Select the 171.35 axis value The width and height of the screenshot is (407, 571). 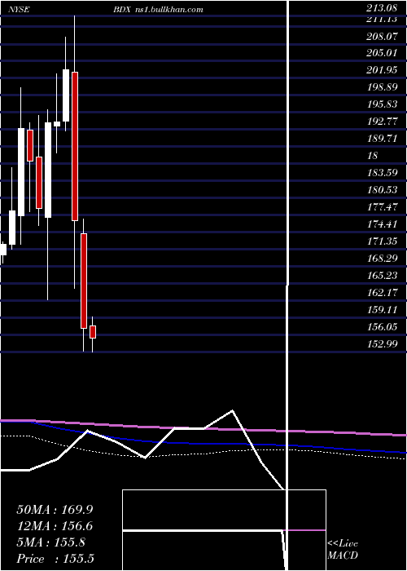click(382, 241)
